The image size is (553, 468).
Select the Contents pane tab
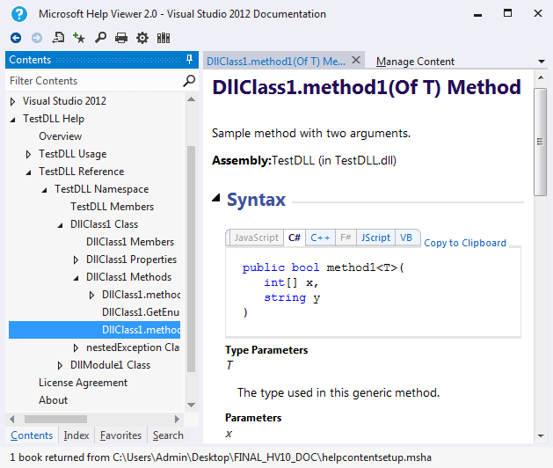coord(32,435)
